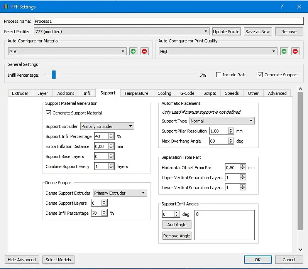Click red remove icon for material PLA
Image resolution: width=308 pixels, height=269 pixels.
(144, 51)
